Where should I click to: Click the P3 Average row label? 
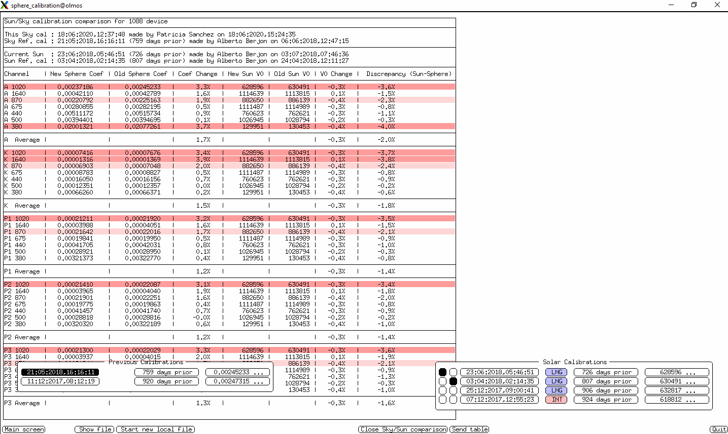(22, 403)
